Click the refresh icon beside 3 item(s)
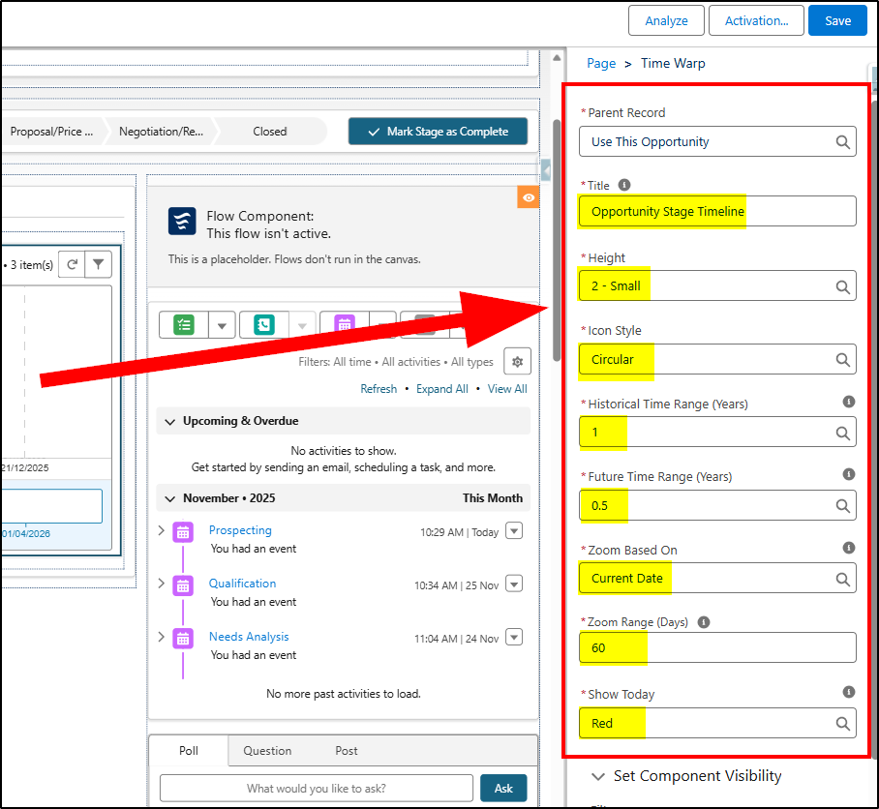This screenshot has width=879, height=809. (72, 264)
